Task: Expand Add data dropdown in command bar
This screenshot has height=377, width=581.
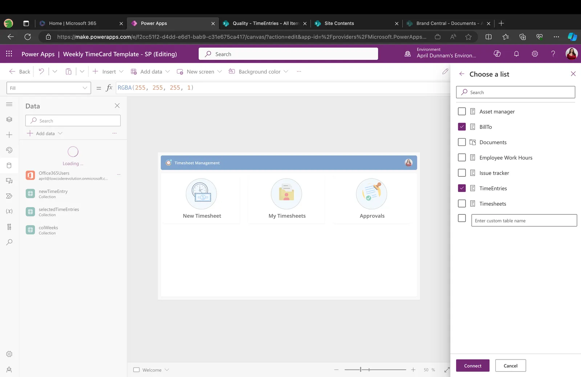Action: [x=167, y=71]
